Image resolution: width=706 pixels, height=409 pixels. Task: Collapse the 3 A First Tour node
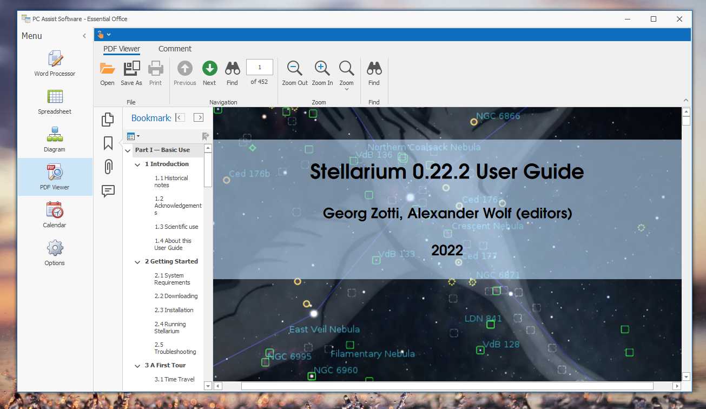pos(138,366)
